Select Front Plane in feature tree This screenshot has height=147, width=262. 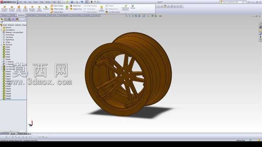[x=10, y=35]
